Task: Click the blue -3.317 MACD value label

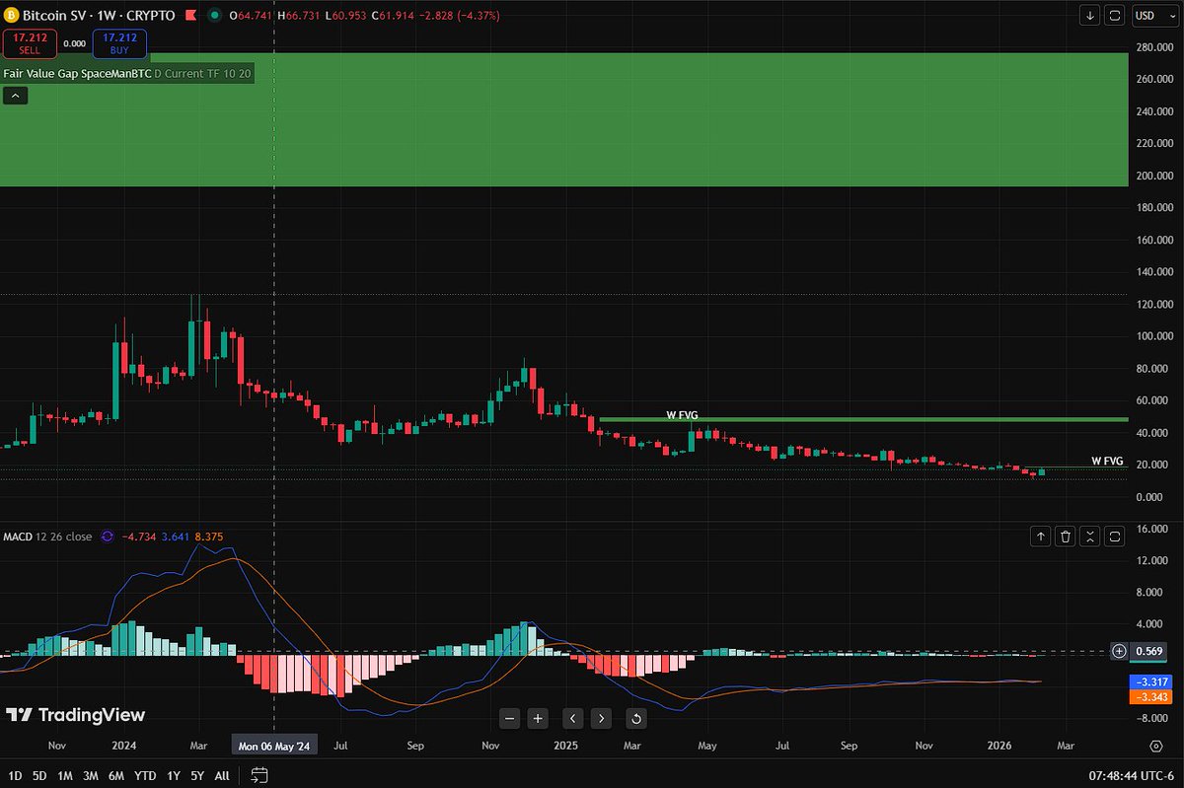Action: pyautogui.click(x=1150, y=681)
